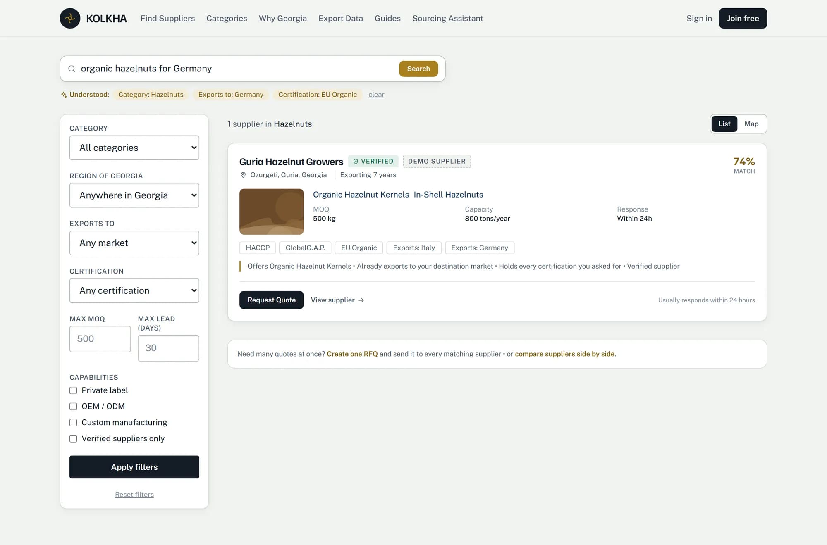This screenshot has width=827, height=545.
Task: Click the Max Lead days input field
Action: (168, 348)
